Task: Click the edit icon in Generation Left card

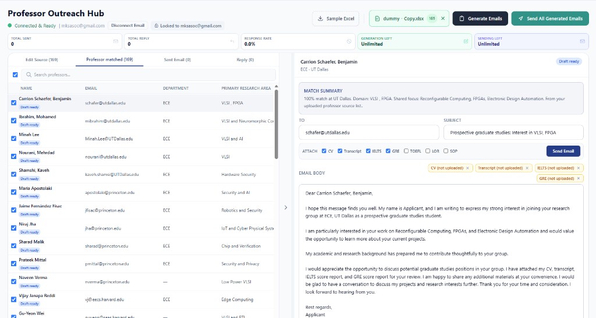Action: tap(466, 41)
